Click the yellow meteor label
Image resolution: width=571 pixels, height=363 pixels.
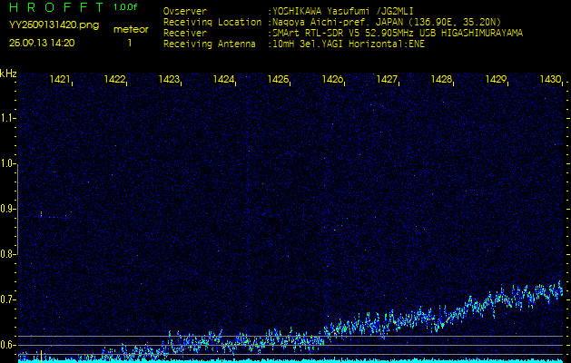coord(131,29)
